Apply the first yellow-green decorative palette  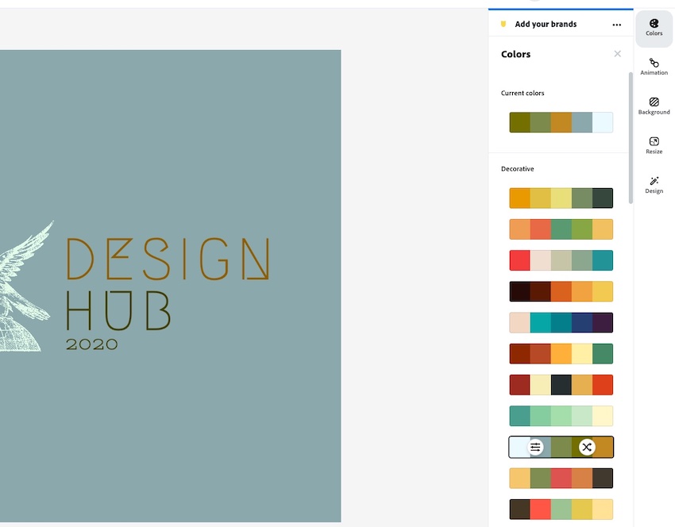point(561,198)
